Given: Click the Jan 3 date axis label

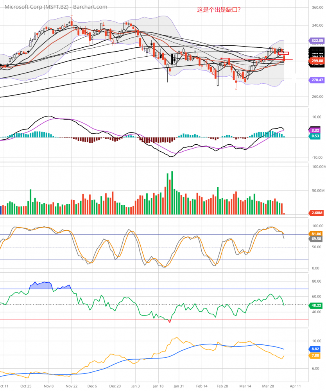Looking at the screenshot, I should pyautogui.click(x=136, y=386).
